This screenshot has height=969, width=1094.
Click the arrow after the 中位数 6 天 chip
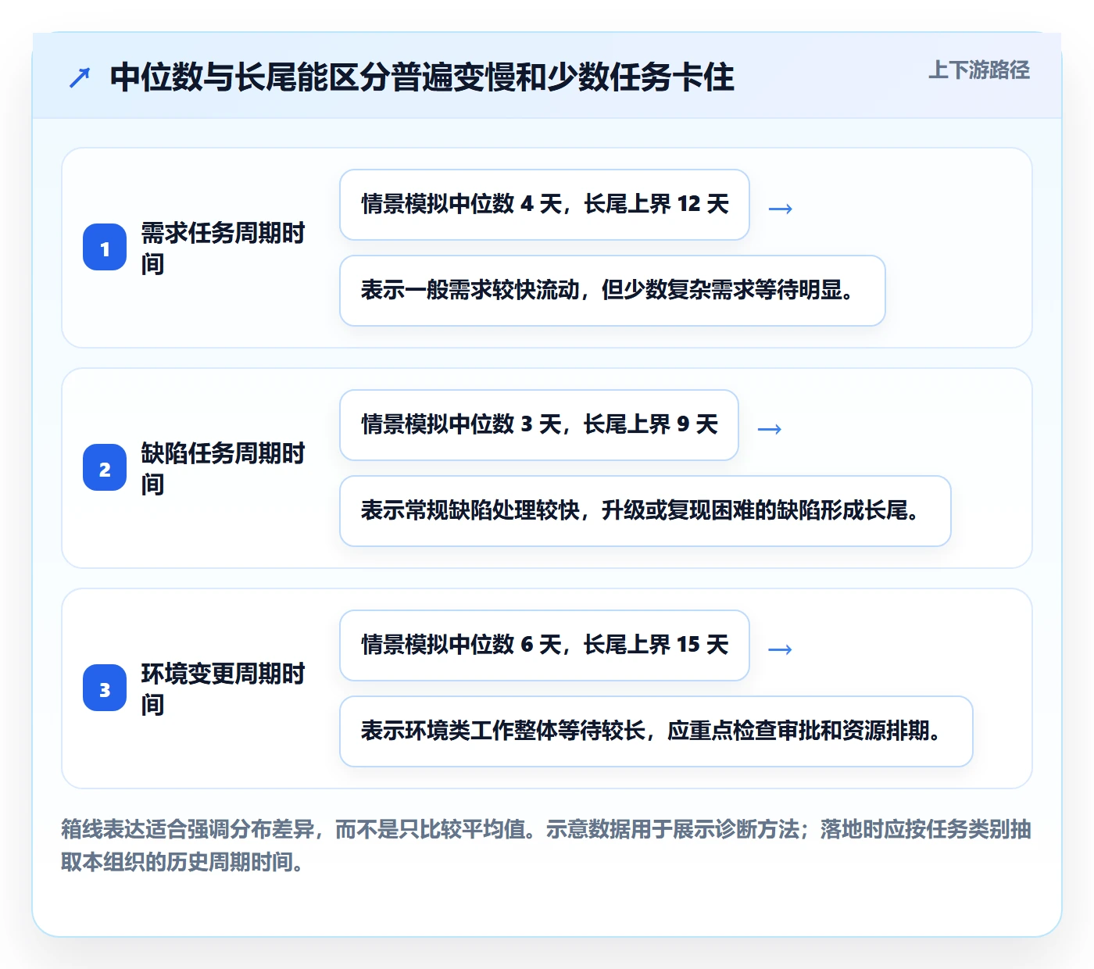tap(781, 649)
